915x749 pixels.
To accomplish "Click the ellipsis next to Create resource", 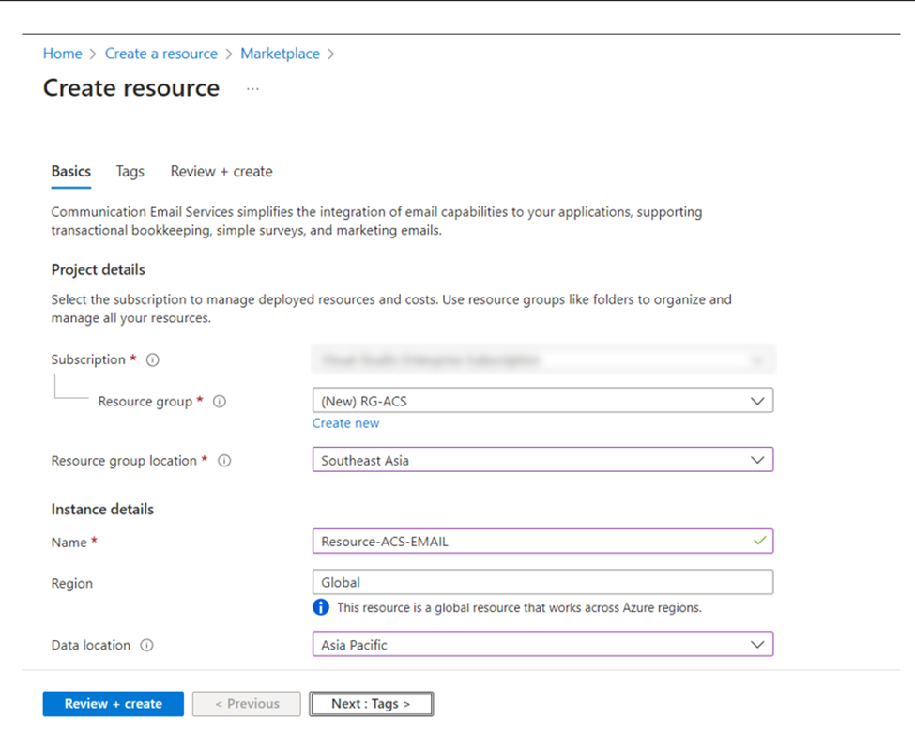I will coord(252,89).
